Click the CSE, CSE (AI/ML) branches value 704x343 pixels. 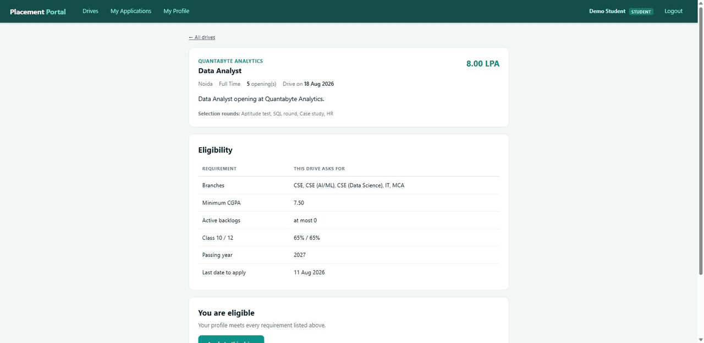tap(349, 185)
